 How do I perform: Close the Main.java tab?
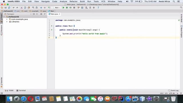point(60,14)
